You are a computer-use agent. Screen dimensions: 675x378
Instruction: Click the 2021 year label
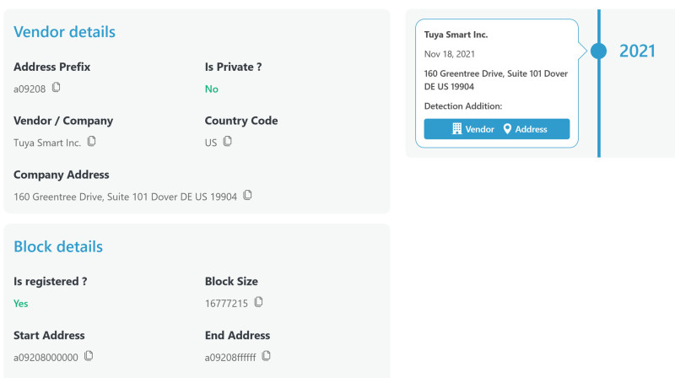click(637, 51)
